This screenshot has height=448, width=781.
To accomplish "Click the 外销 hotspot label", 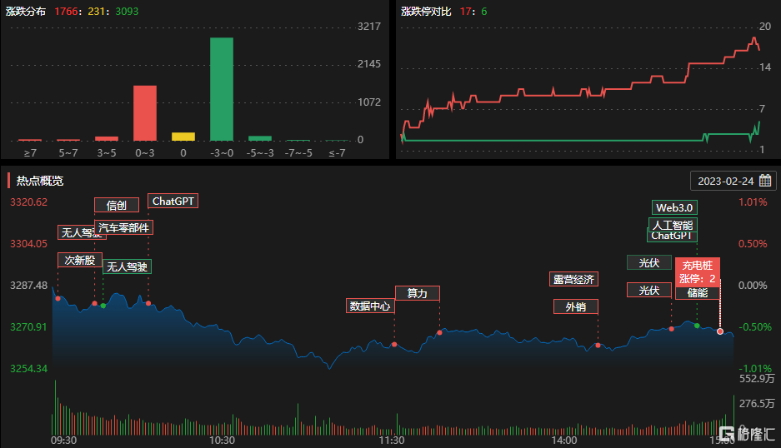I will (x=575, y=306).
